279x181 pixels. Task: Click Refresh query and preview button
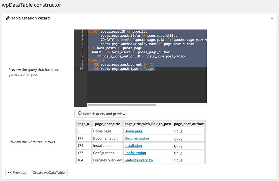tap(101, 114)
